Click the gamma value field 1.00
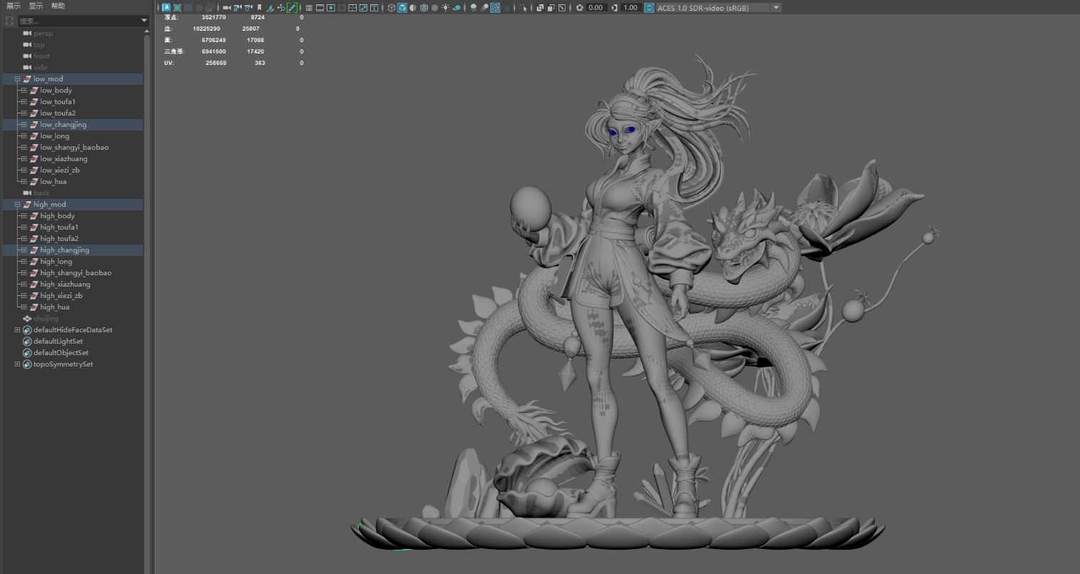 (631, 8)
